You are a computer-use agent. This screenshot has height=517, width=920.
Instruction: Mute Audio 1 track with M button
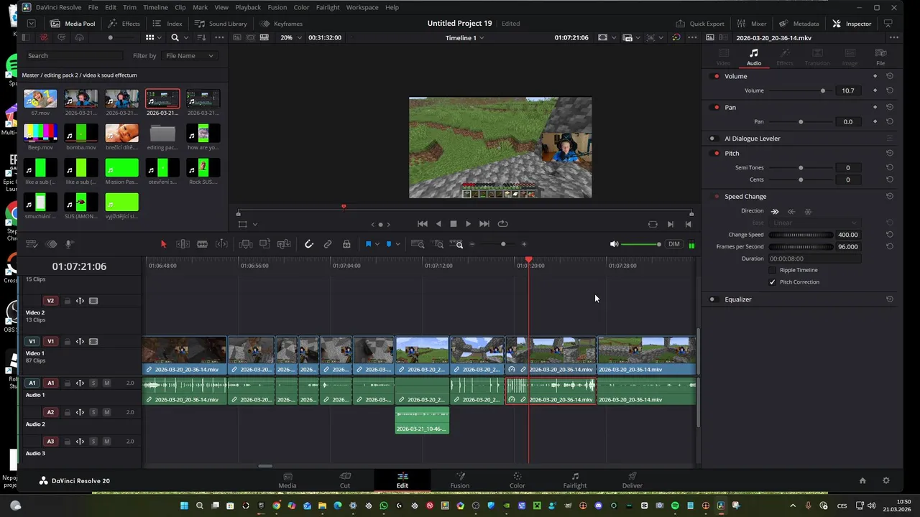pos(106,383)
